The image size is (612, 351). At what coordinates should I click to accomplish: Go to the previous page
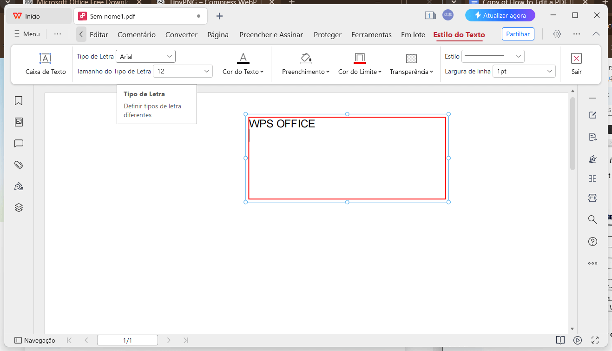pyautogui.click(x=86, y=340)
